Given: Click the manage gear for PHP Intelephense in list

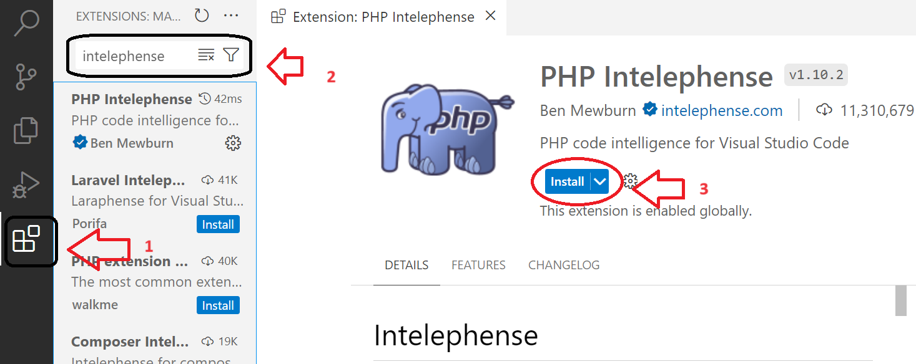Looking at the screenshot, I should 233,143.
